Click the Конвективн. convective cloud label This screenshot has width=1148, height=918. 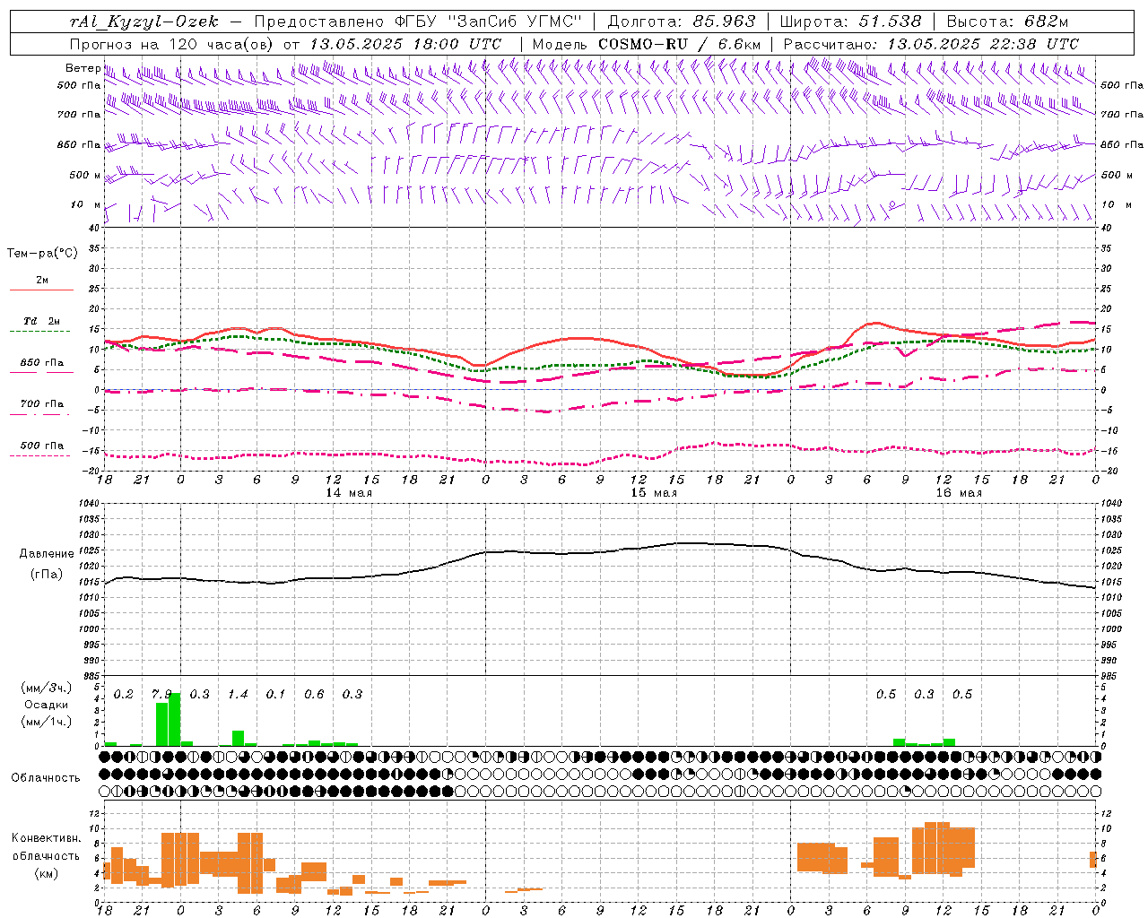coord(47,838)
